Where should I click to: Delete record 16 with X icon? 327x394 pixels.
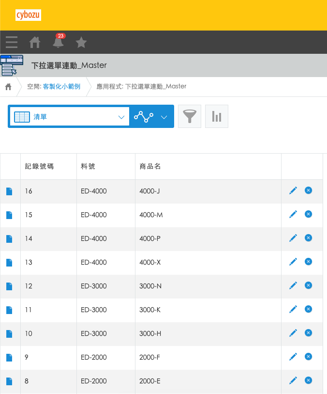point(309,190)
